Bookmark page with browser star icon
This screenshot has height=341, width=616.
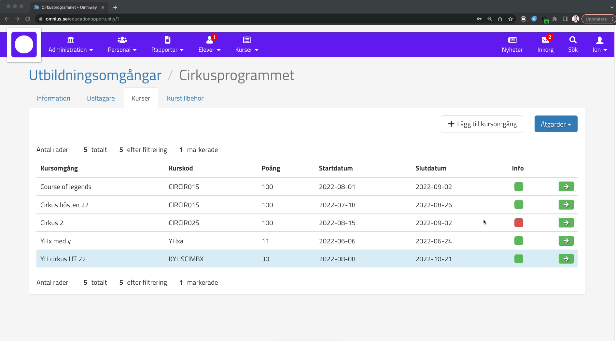(x=511, y=19)
